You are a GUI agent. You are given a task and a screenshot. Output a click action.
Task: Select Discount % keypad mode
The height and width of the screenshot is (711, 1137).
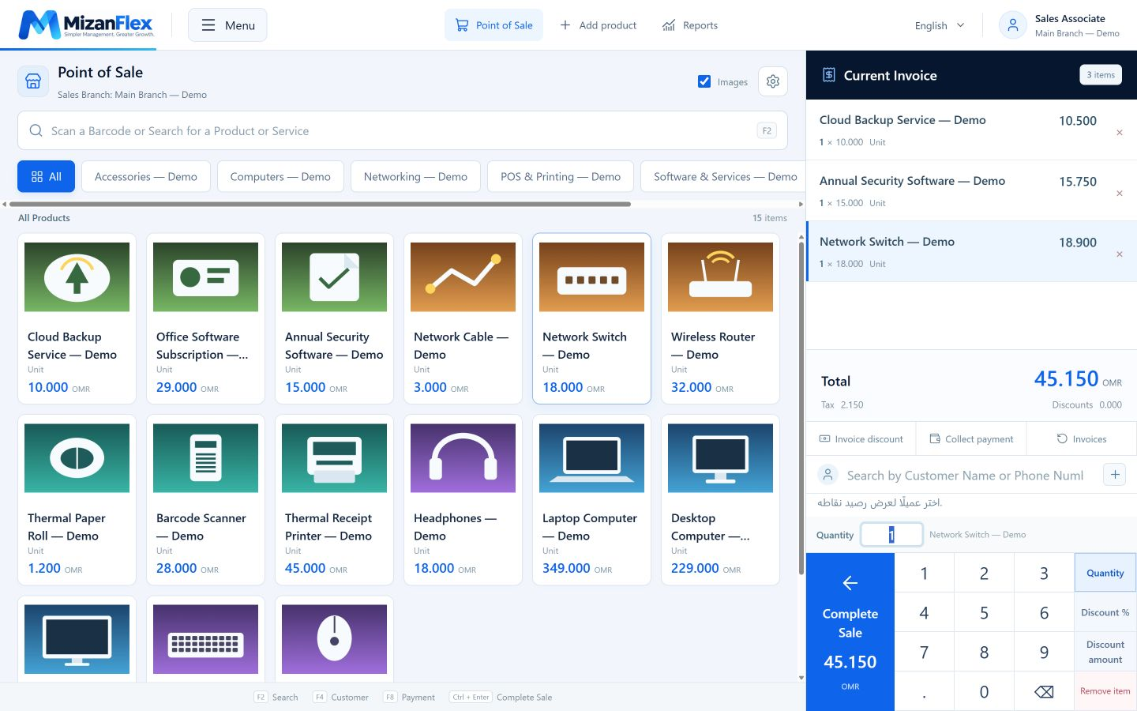click(1105, 612)
